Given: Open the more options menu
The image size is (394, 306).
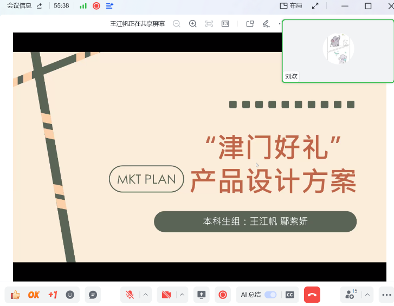Looking at the screenshot, I should pos(386,295).
